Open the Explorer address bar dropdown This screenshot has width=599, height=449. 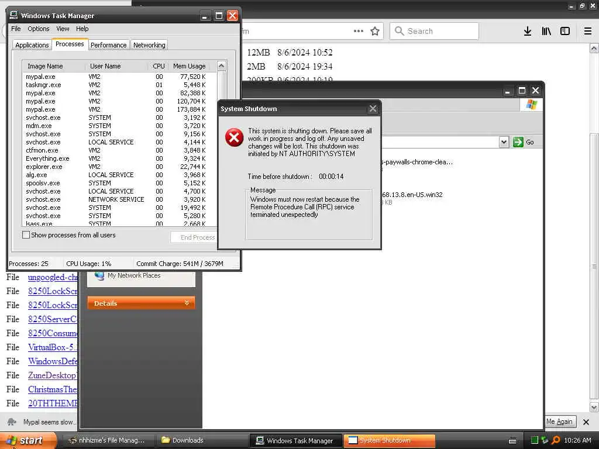[x=504, y=142]
